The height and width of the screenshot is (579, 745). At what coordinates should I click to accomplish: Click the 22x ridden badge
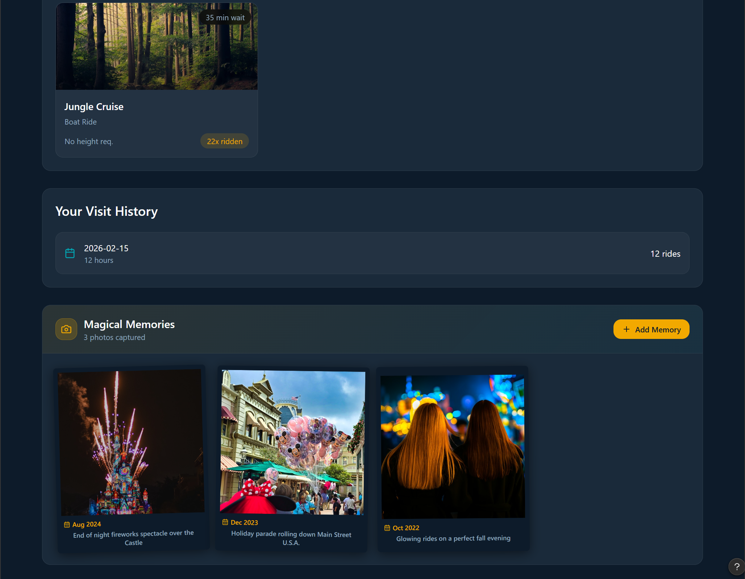pos(224,141)
